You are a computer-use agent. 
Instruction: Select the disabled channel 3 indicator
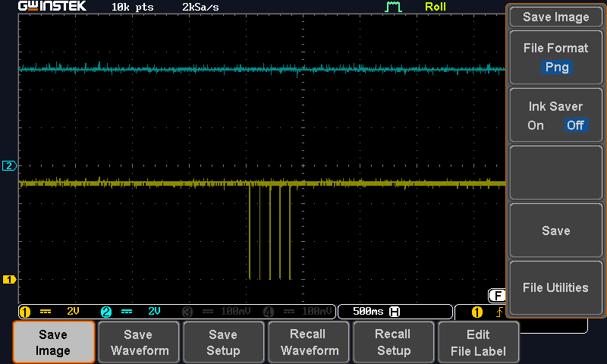click(x=187, y=312)
